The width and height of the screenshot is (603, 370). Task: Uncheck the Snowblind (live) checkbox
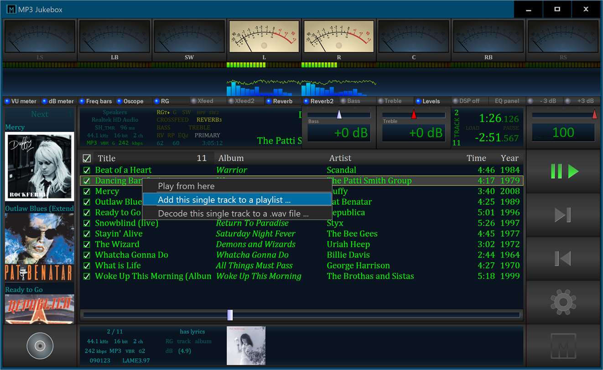click(x=87, y=223)
